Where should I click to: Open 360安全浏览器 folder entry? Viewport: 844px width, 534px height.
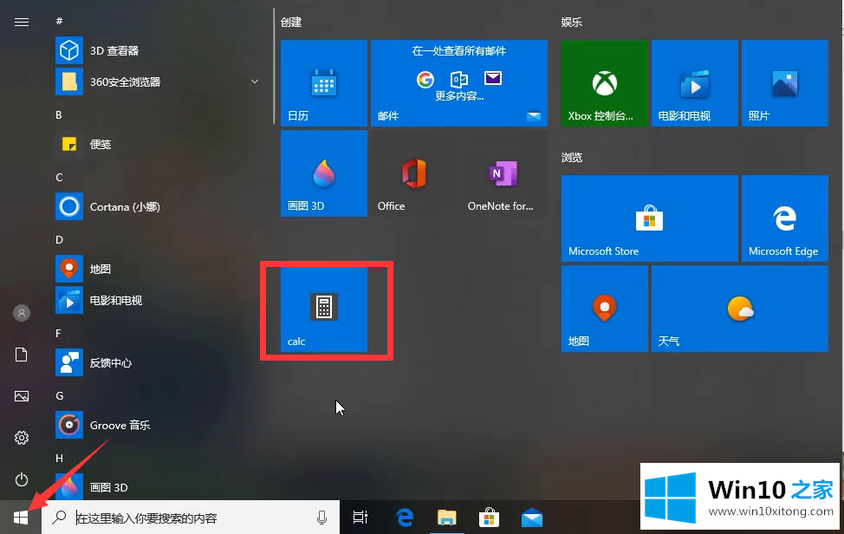click(156, 81)
